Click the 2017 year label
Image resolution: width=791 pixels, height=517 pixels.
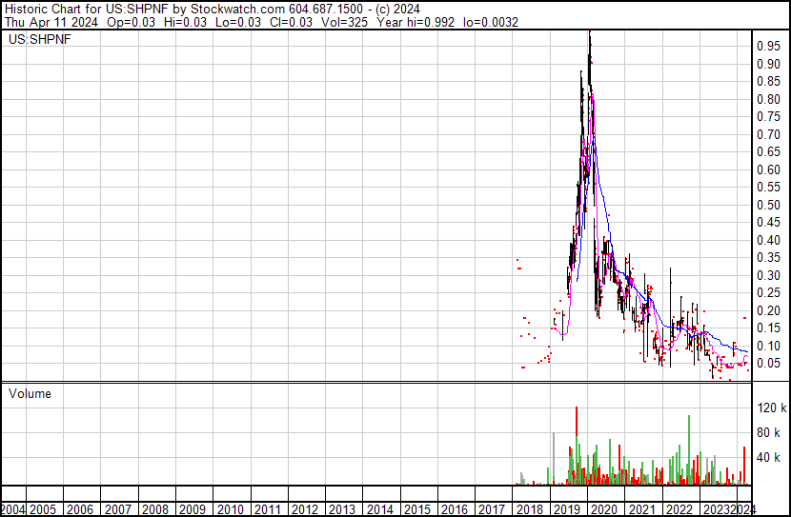tap(492, 509)
